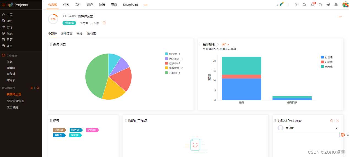This screenshot has height=157, width=349.
Task: Open the timer clock icon
Action: coord(320,5)
